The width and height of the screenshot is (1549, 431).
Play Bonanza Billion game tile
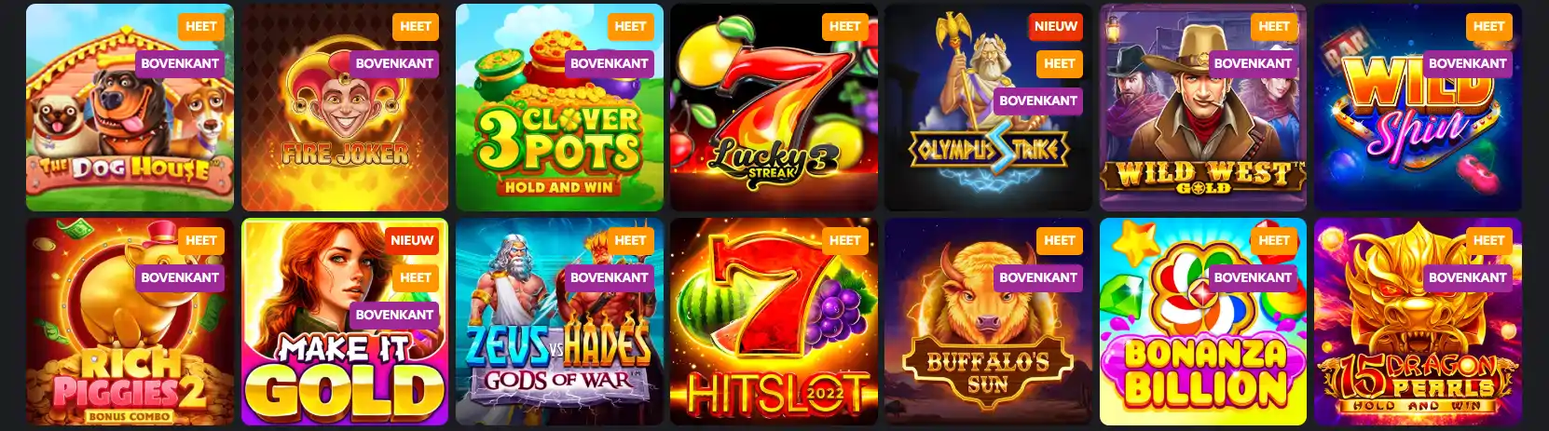1203,322
